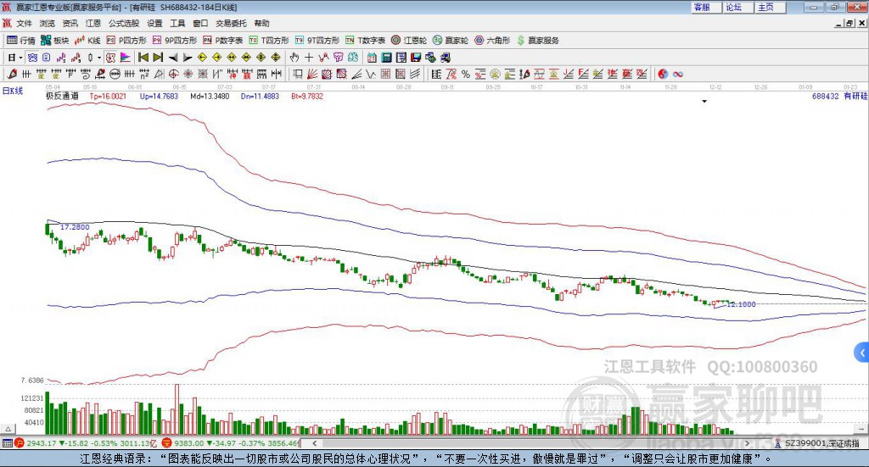Open the 交易委托 menu
Viewport: 869px width, 467px height.
(x=231, y=23)
